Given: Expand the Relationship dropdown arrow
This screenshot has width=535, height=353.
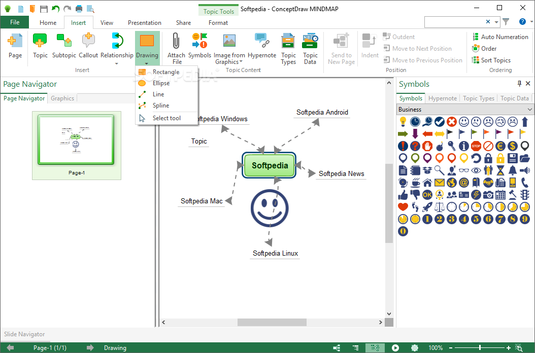Looking at the screenshot, I should coord(117,63).
